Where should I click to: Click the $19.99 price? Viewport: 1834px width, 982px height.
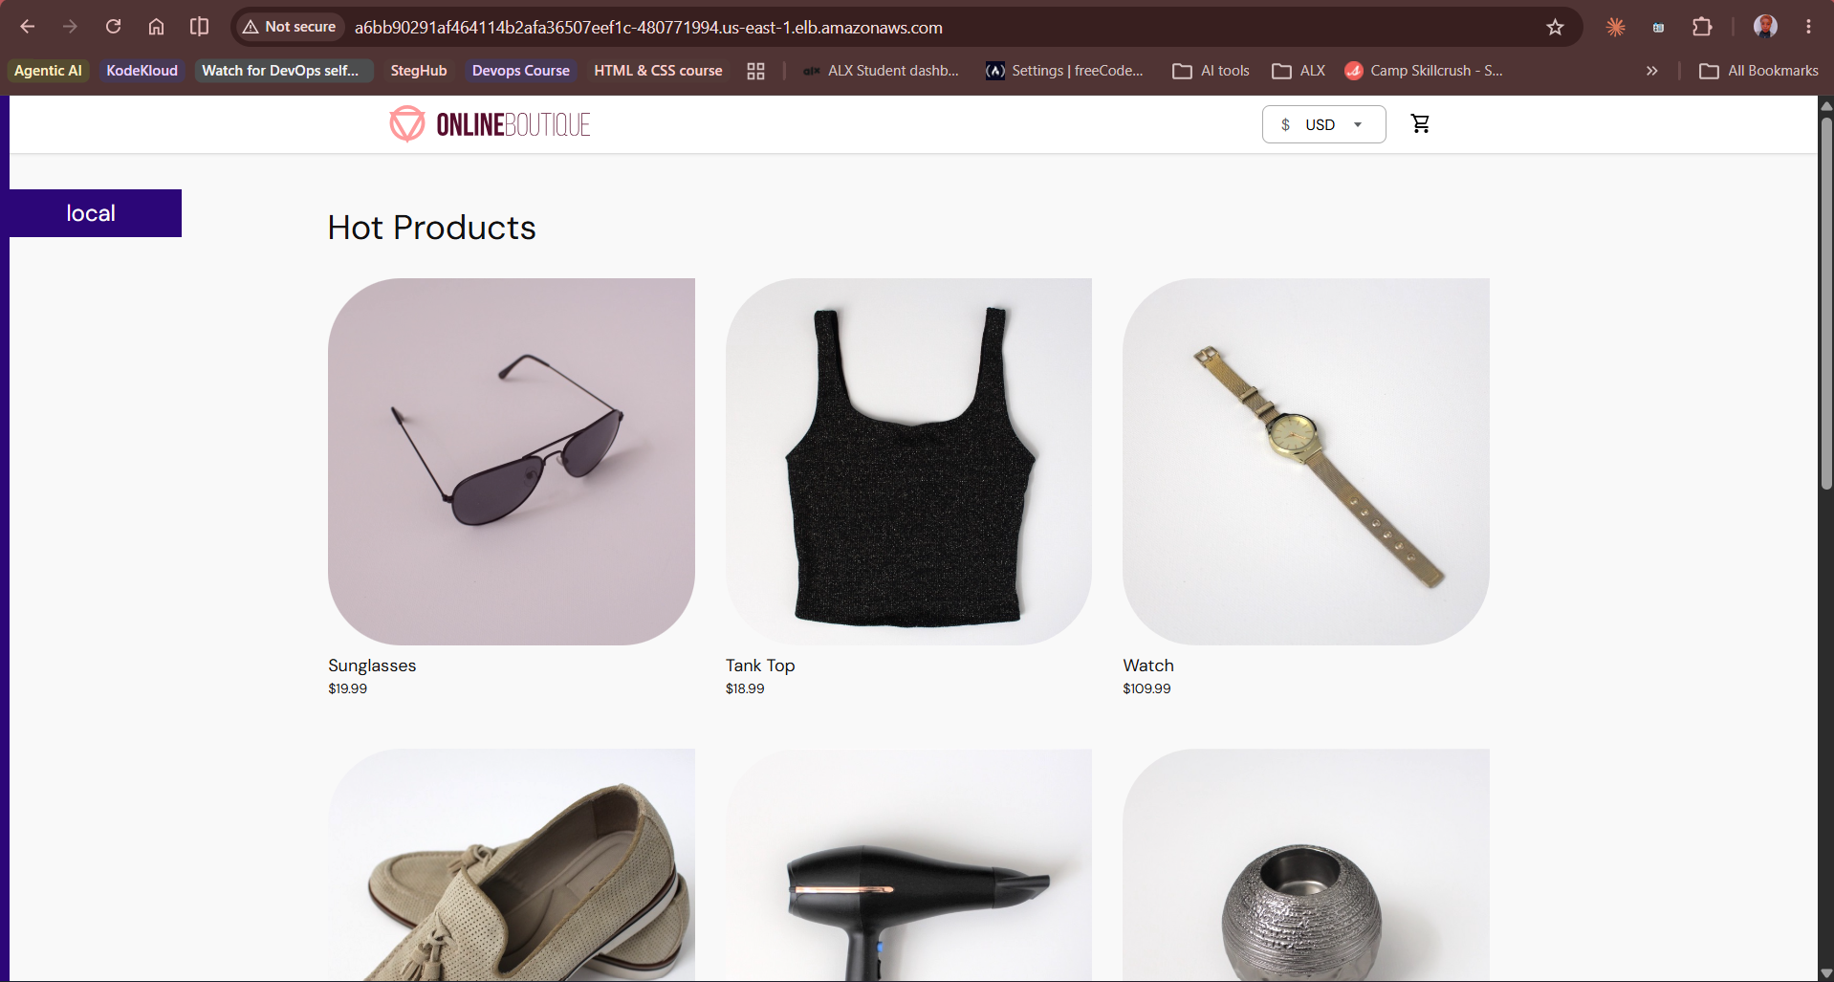pyautogui.click(x=348, y=688)
